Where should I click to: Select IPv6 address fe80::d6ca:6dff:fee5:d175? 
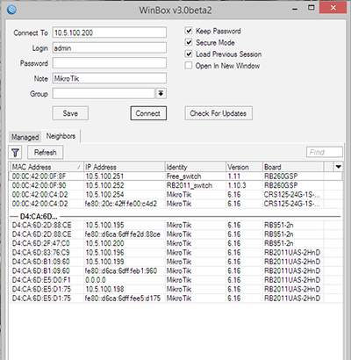pos(123,299)
